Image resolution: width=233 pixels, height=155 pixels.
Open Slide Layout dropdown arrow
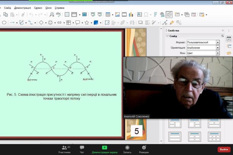pyautogui.click(x=206, y=15)
